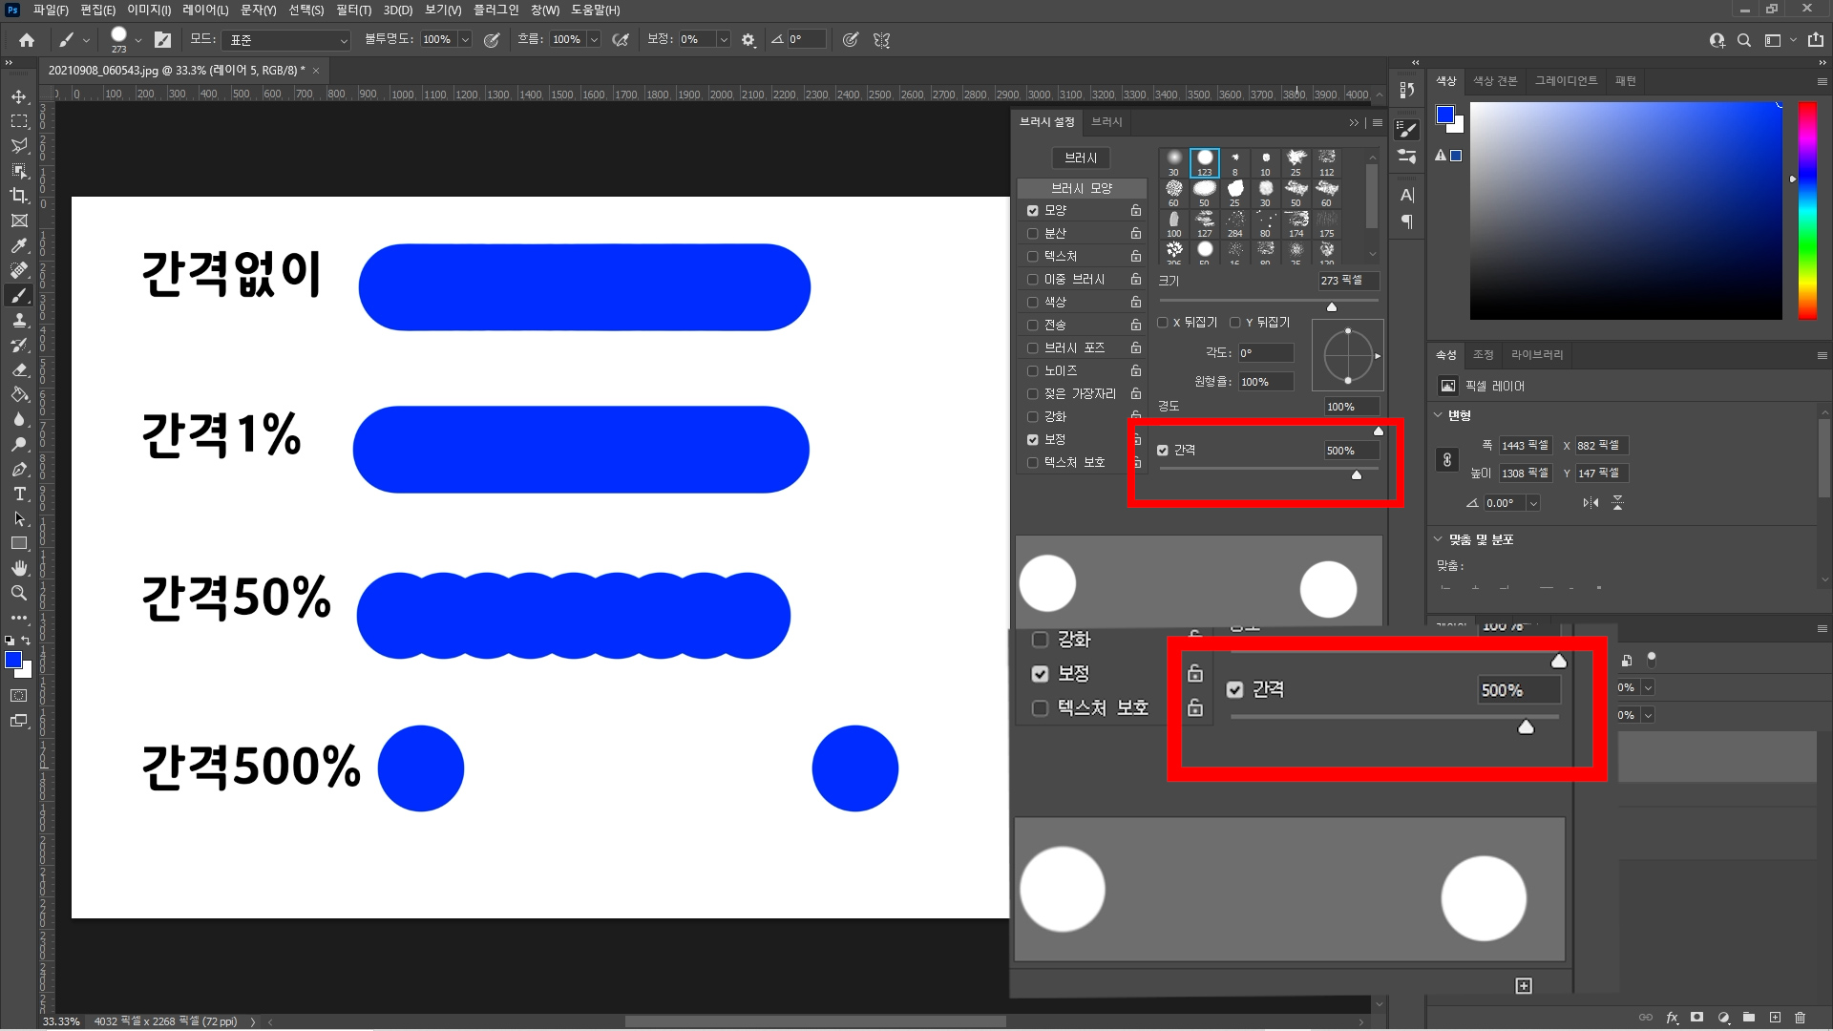Enable the 분산 (Scattering) checkbox

click(1032, 233)
